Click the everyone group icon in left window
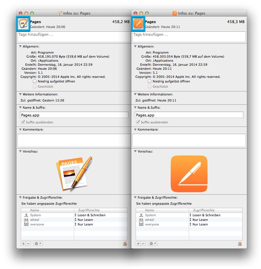Screen dimensions: 261x269 click(x=26, y=224)
